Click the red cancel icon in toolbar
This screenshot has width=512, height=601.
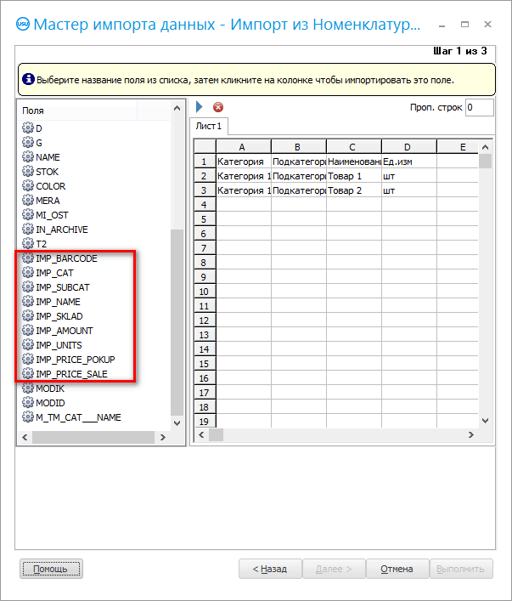pos(218,107)
